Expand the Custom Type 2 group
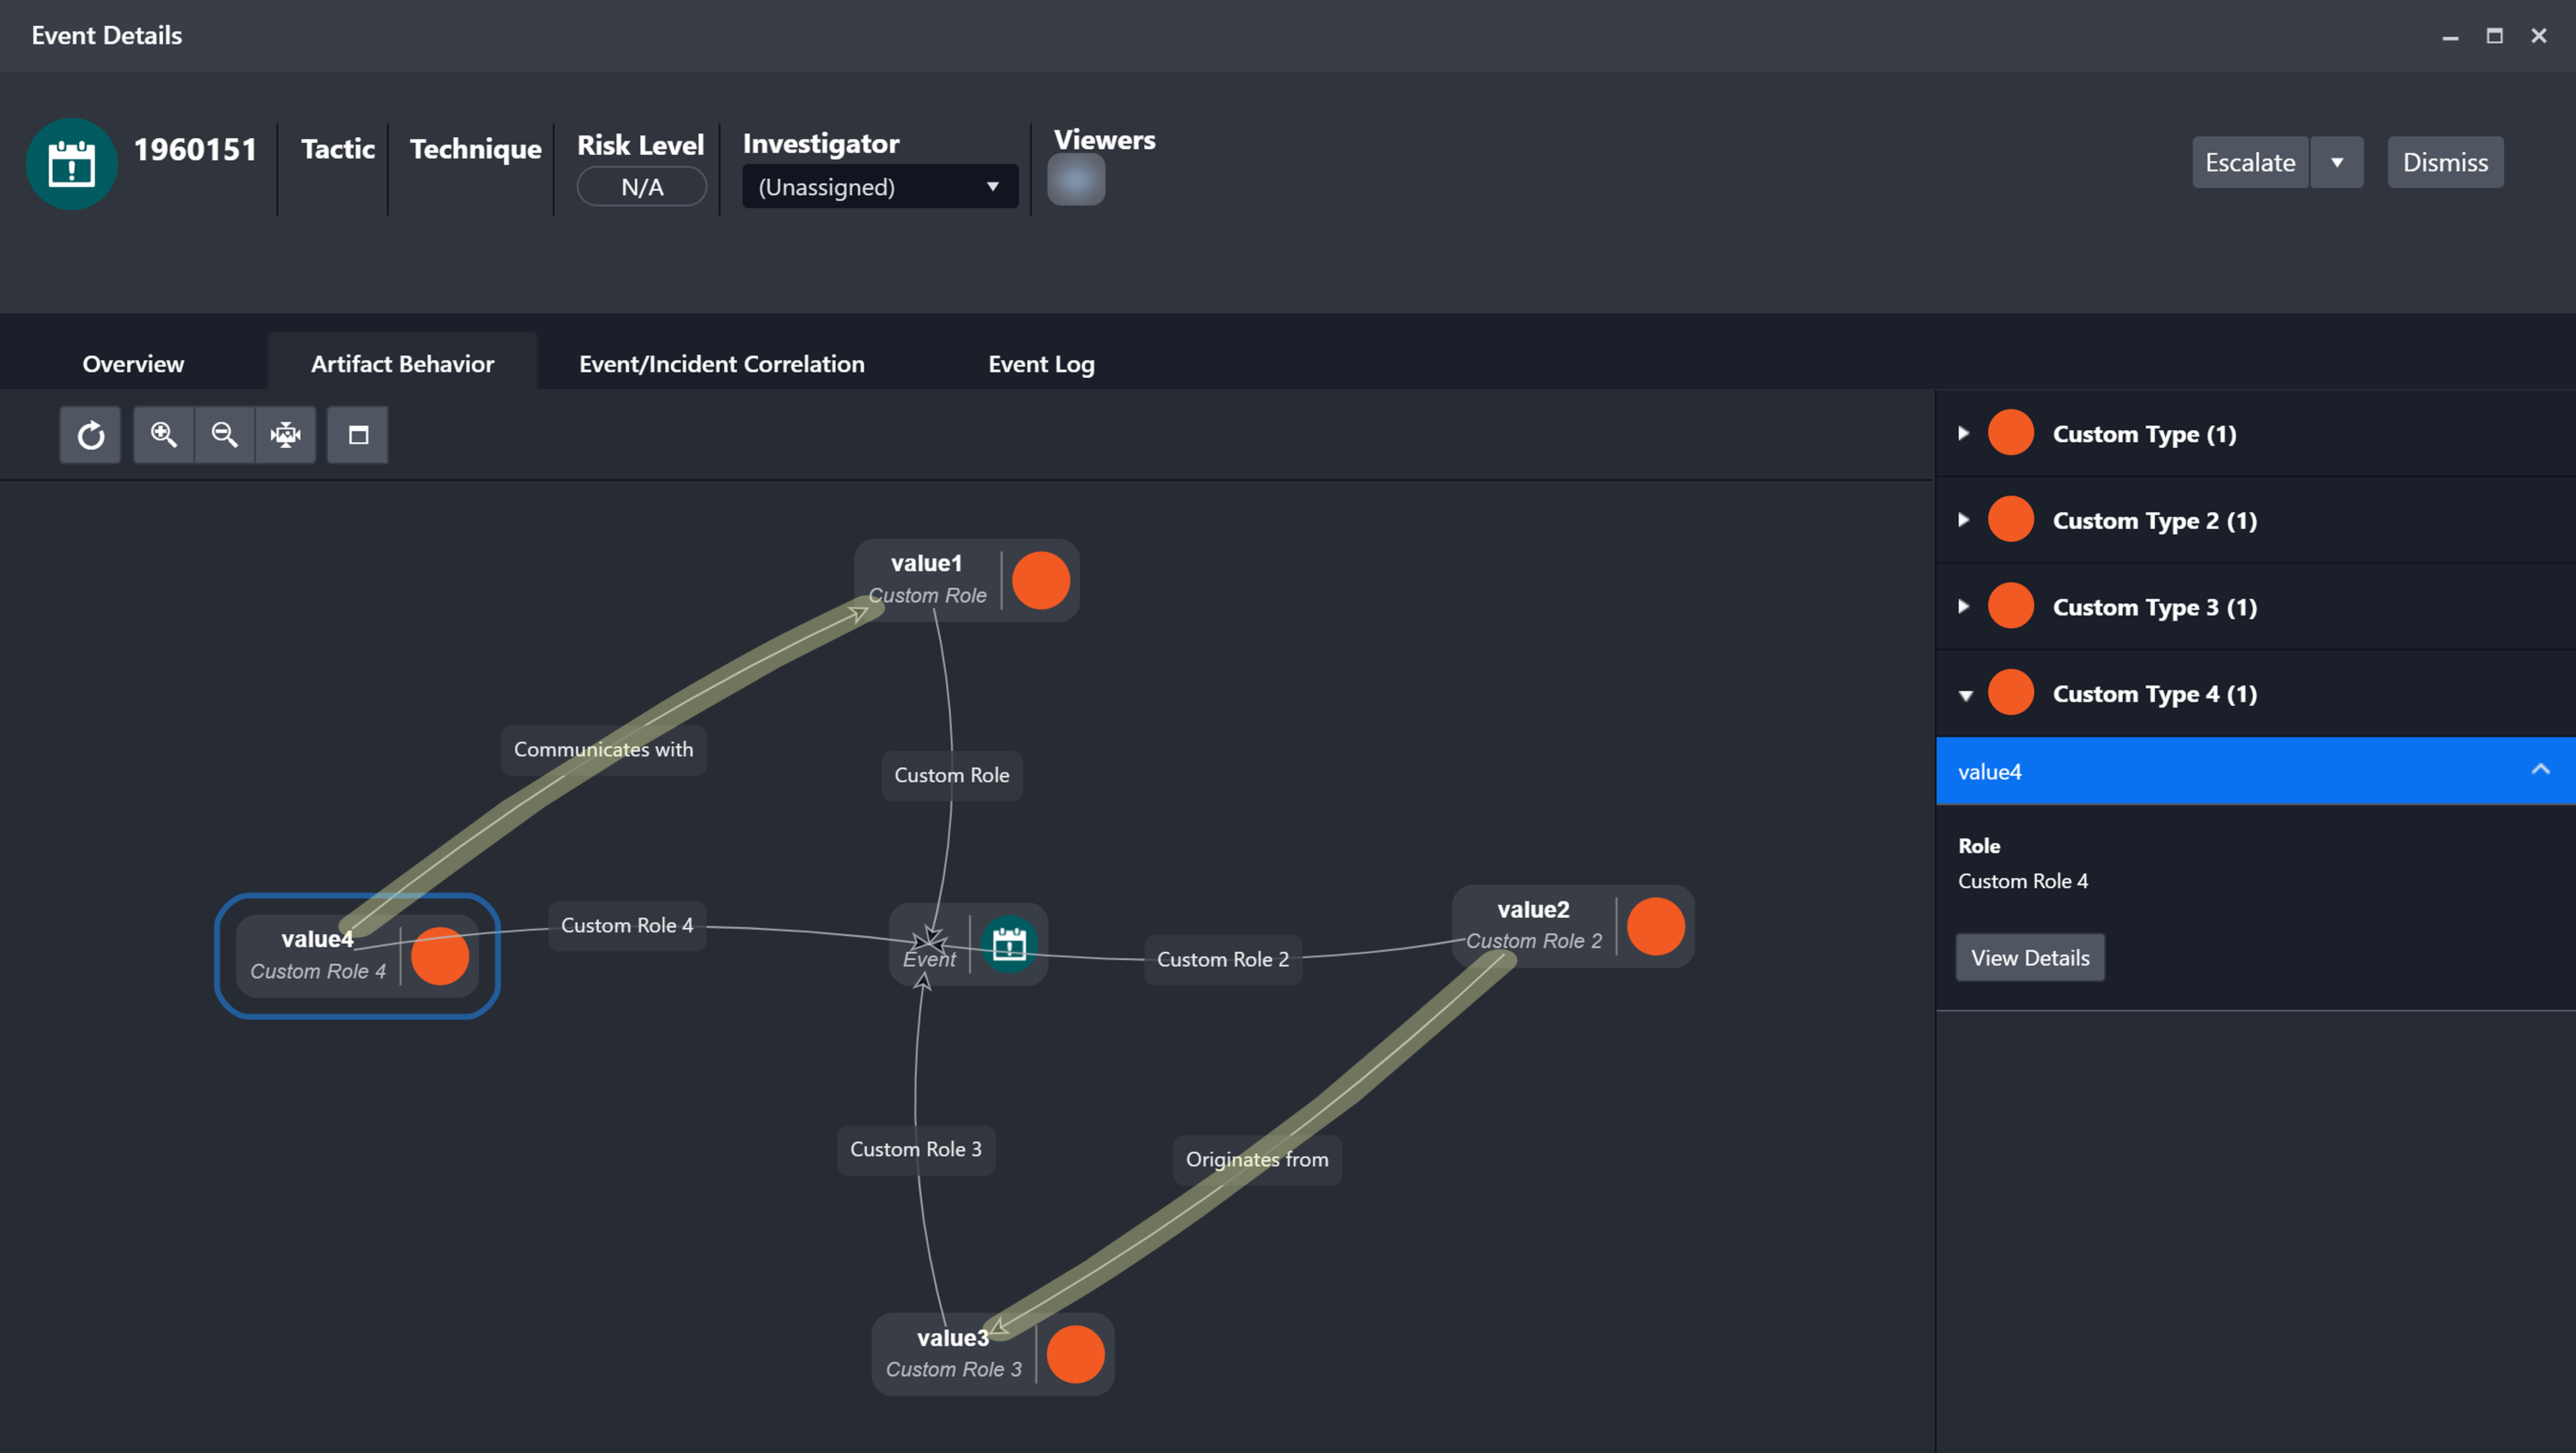 point(1964,520)
